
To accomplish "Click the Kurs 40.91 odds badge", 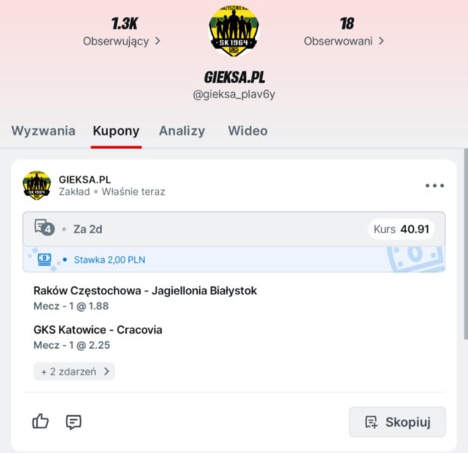I will [401, 230].
